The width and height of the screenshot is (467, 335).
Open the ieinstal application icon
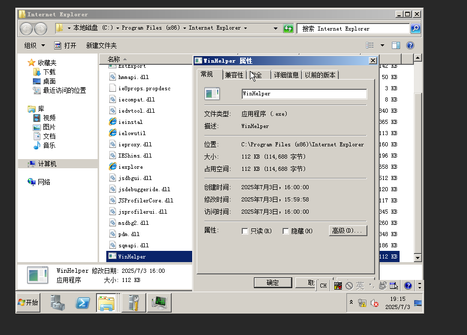click(112, 121)
